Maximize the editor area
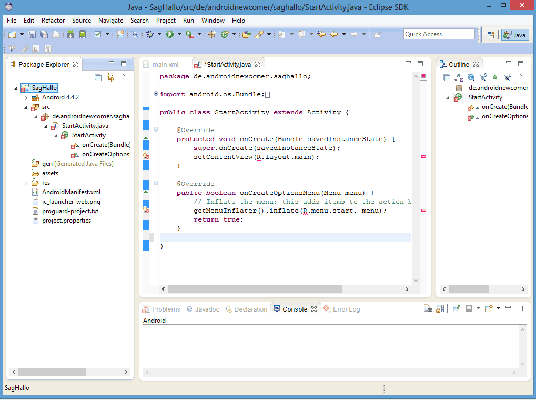This screenshot has height=400, width=536. [420, 63]
